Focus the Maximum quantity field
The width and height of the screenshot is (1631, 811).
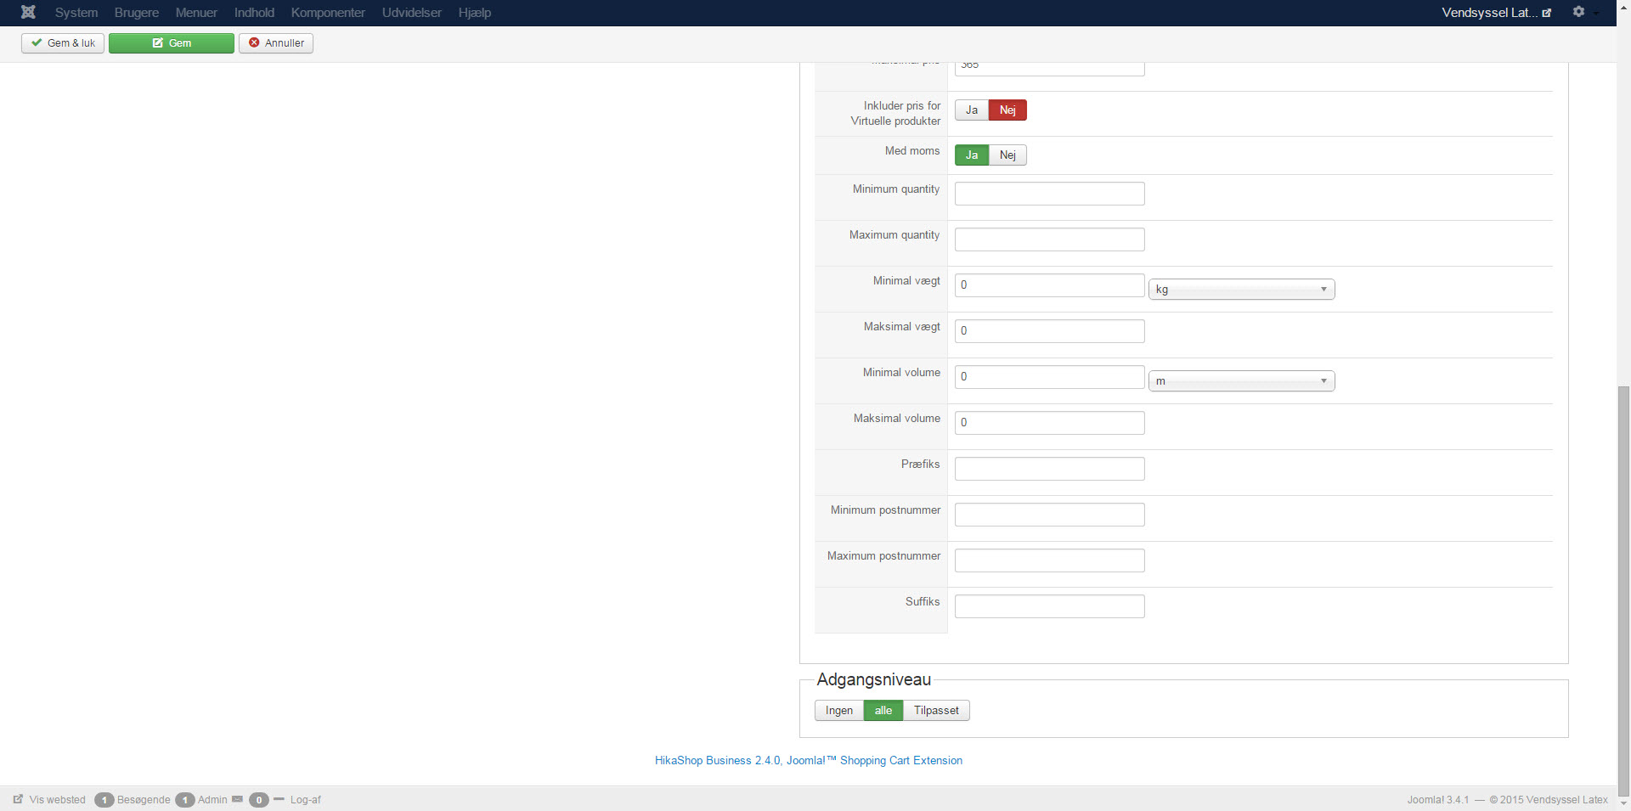(x=1050, y=239)
